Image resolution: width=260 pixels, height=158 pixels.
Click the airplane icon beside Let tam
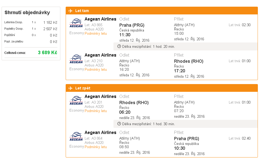tap(70, 11)
